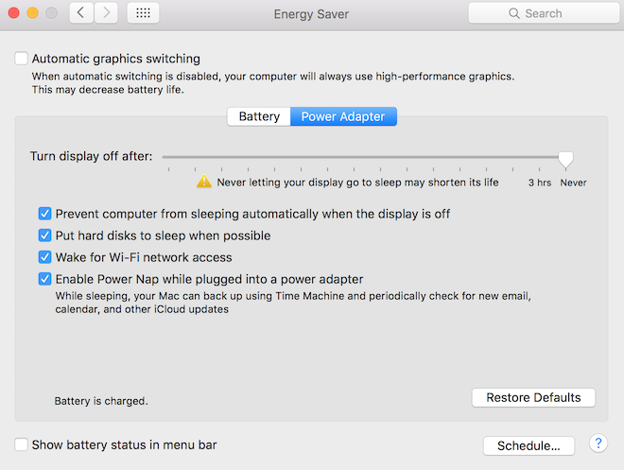Turn off Enable Power Nap checkbox
The width and height of the screenshot is (624, 470).
tap(45, 279)
